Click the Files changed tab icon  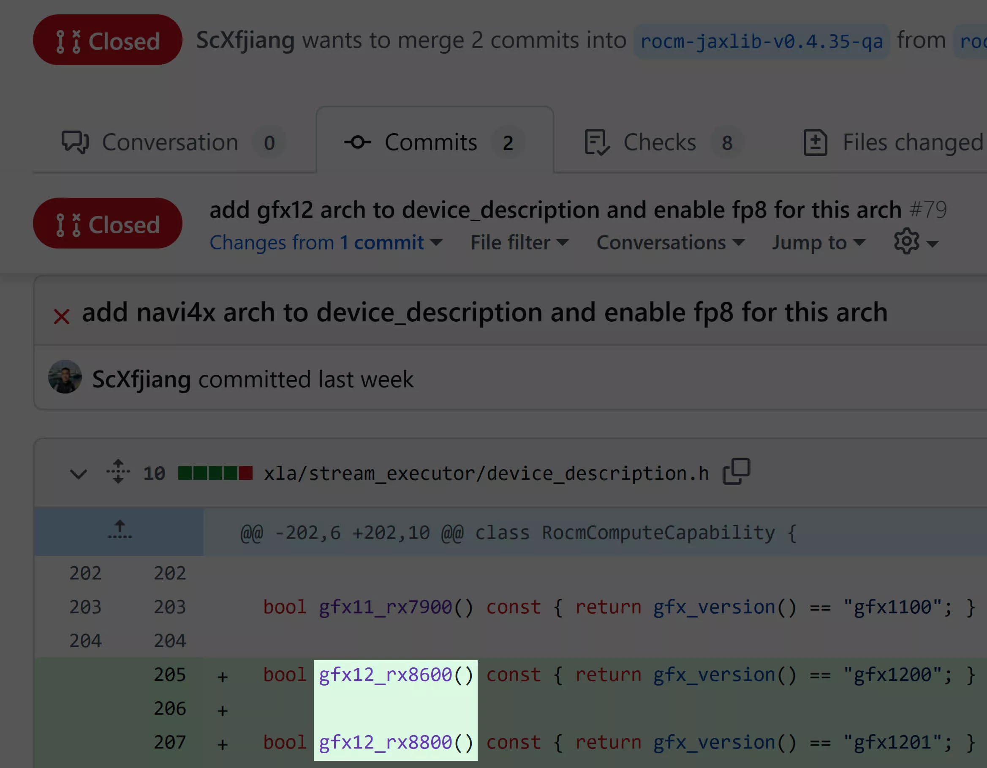click(815, 142)
